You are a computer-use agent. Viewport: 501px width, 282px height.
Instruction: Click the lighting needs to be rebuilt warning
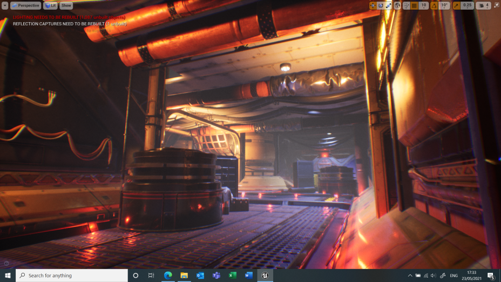coord(69,17)
